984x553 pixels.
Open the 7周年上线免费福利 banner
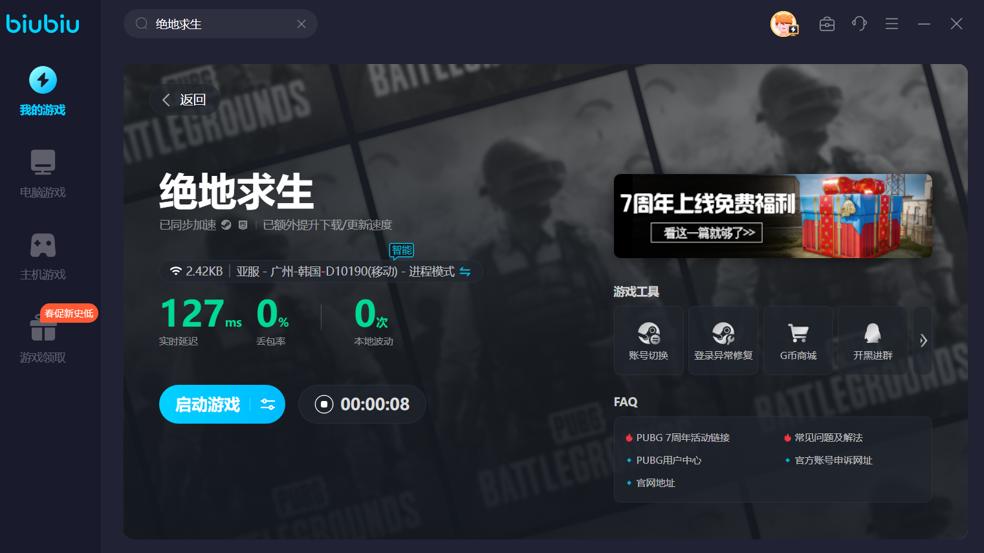pos(772,216)
